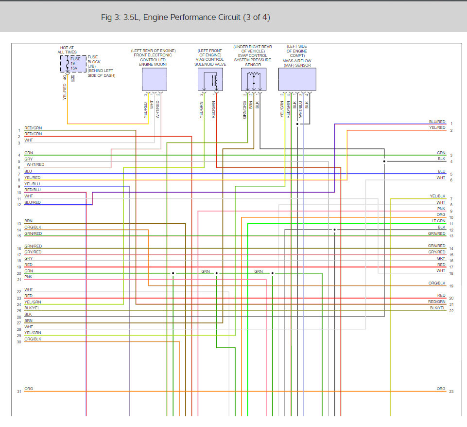This screenshot has width=467, height=427.
Task: Click the YEL/BLU wire label
Action: tap(32, 184)
